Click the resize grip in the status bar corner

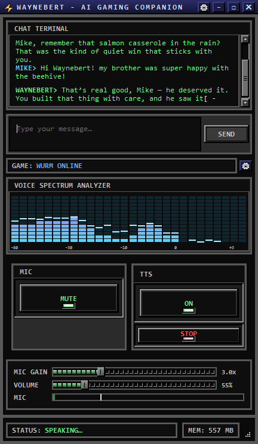pos(248,434)
